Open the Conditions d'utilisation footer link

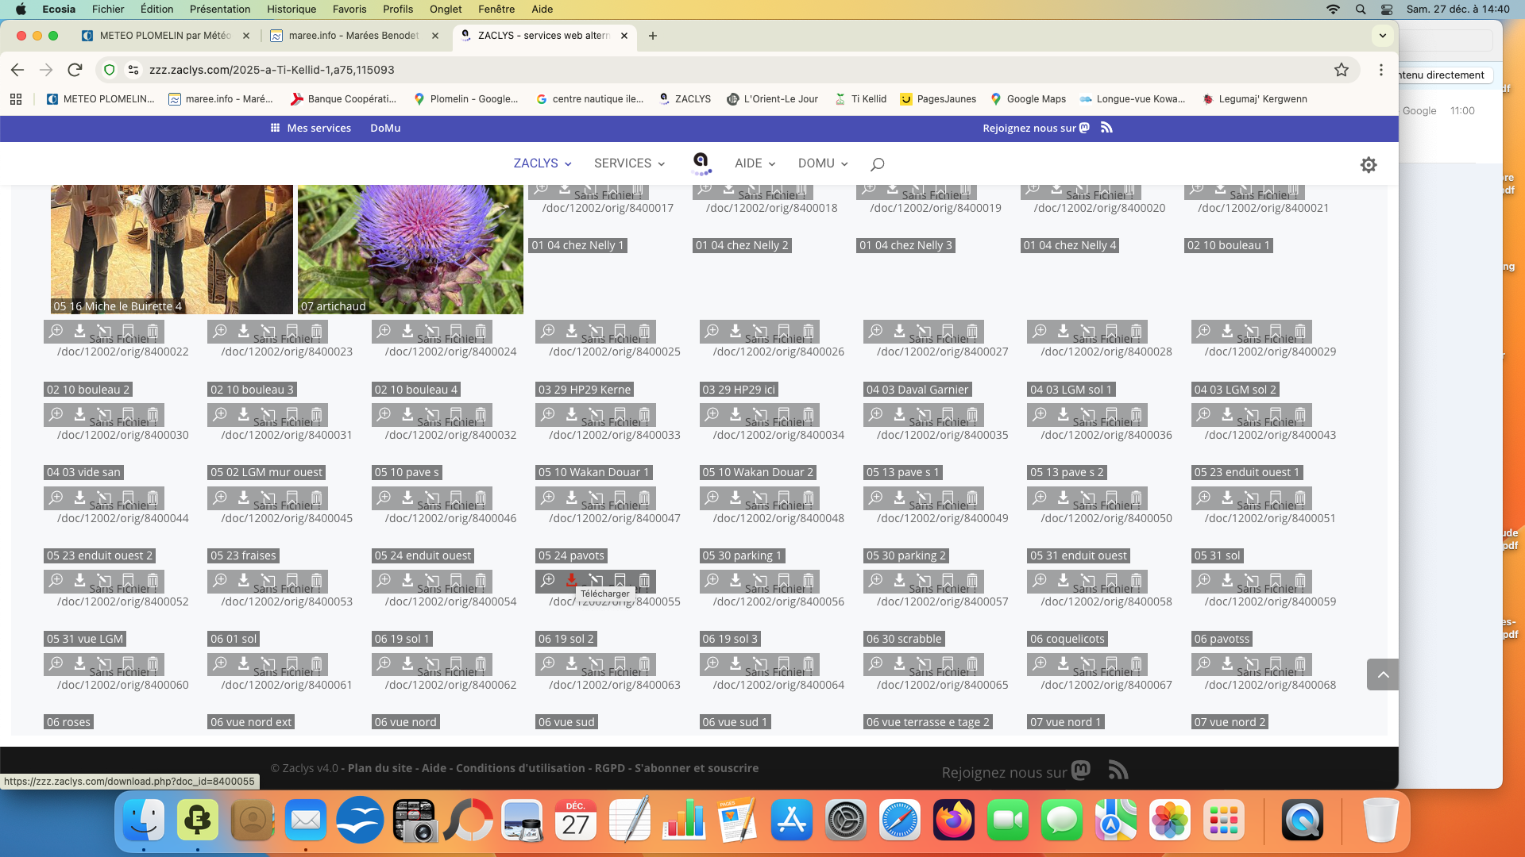pos(520,768)
